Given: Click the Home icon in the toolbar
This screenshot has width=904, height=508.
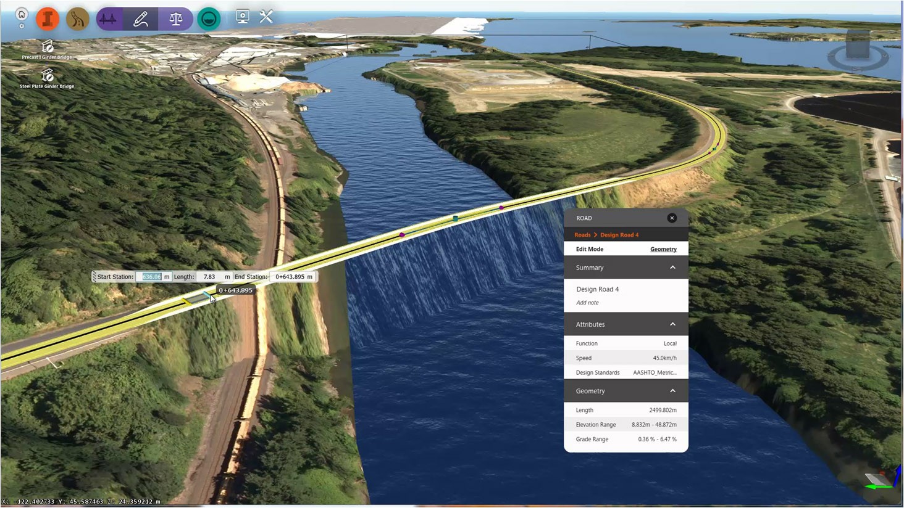Looking at the screenshot, I should [22, 15].
